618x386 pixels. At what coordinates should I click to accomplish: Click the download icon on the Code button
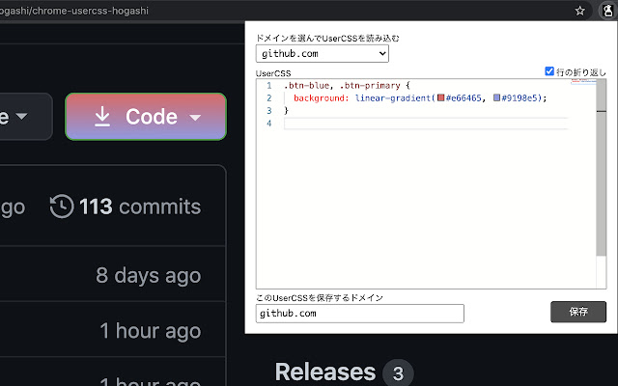[102, 117]
